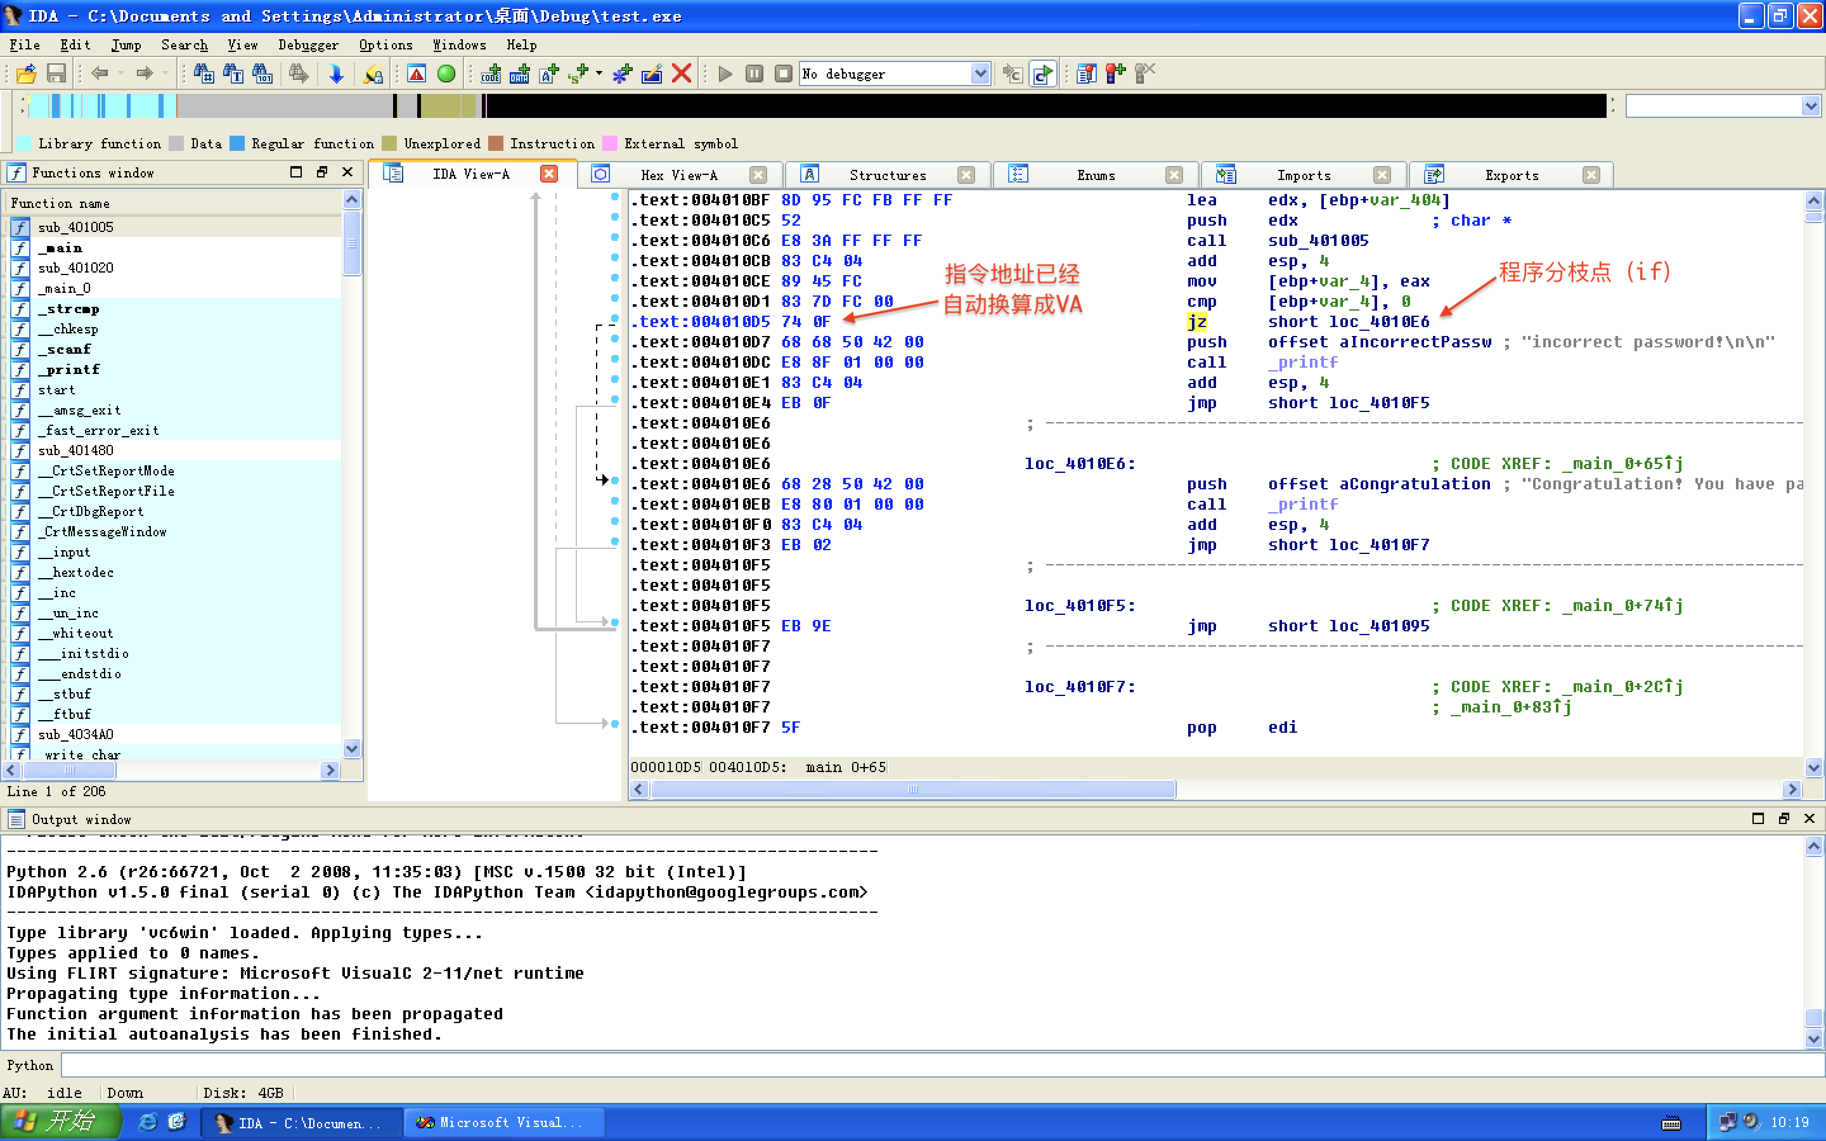Switch to the Imports tab
Viewport: 1826px width, 1141px height.
[1303, 175]
